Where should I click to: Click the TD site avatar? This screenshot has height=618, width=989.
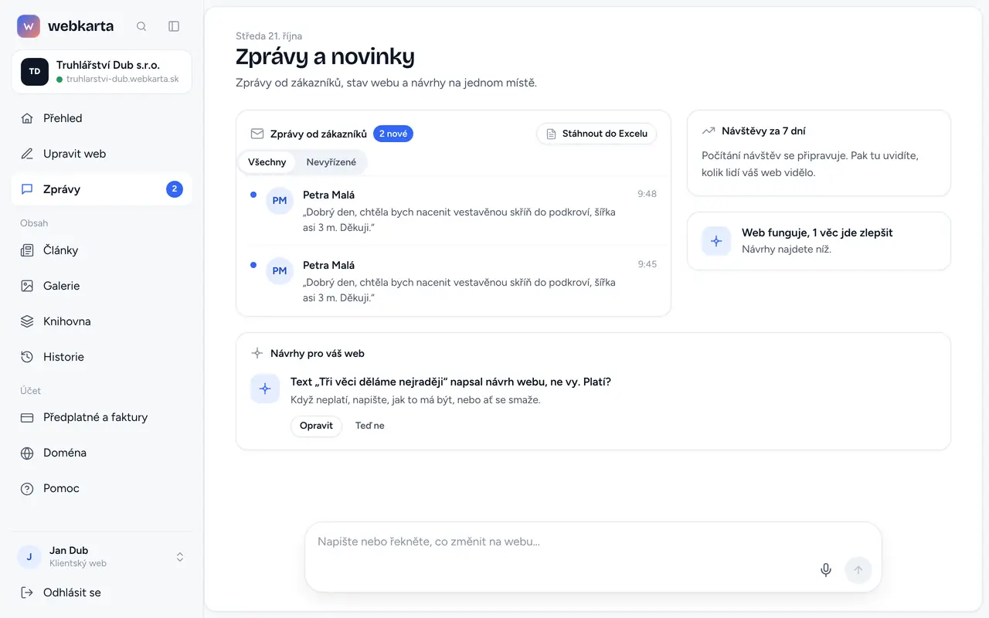coord(35,72)
